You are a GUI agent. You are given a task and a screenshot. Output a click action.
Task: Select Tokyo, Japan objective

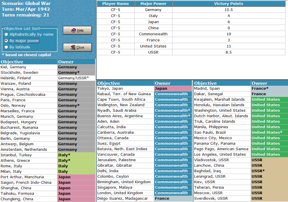tap(125, 89)
